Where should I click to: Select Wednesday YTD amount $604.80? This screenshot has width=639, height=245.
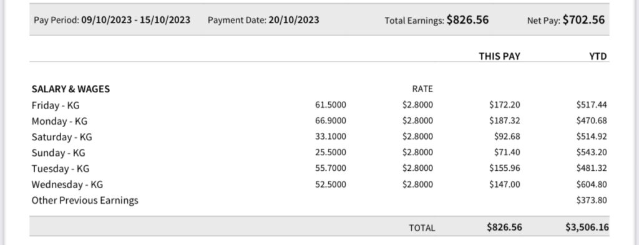coord(592,185)
